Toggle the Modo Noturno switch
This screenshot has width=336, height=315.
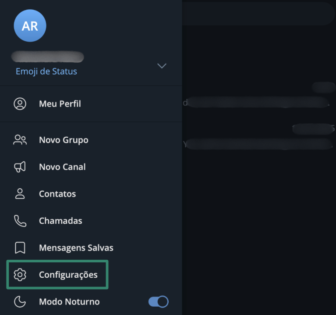pyautogui.click(x=159, y=302)
